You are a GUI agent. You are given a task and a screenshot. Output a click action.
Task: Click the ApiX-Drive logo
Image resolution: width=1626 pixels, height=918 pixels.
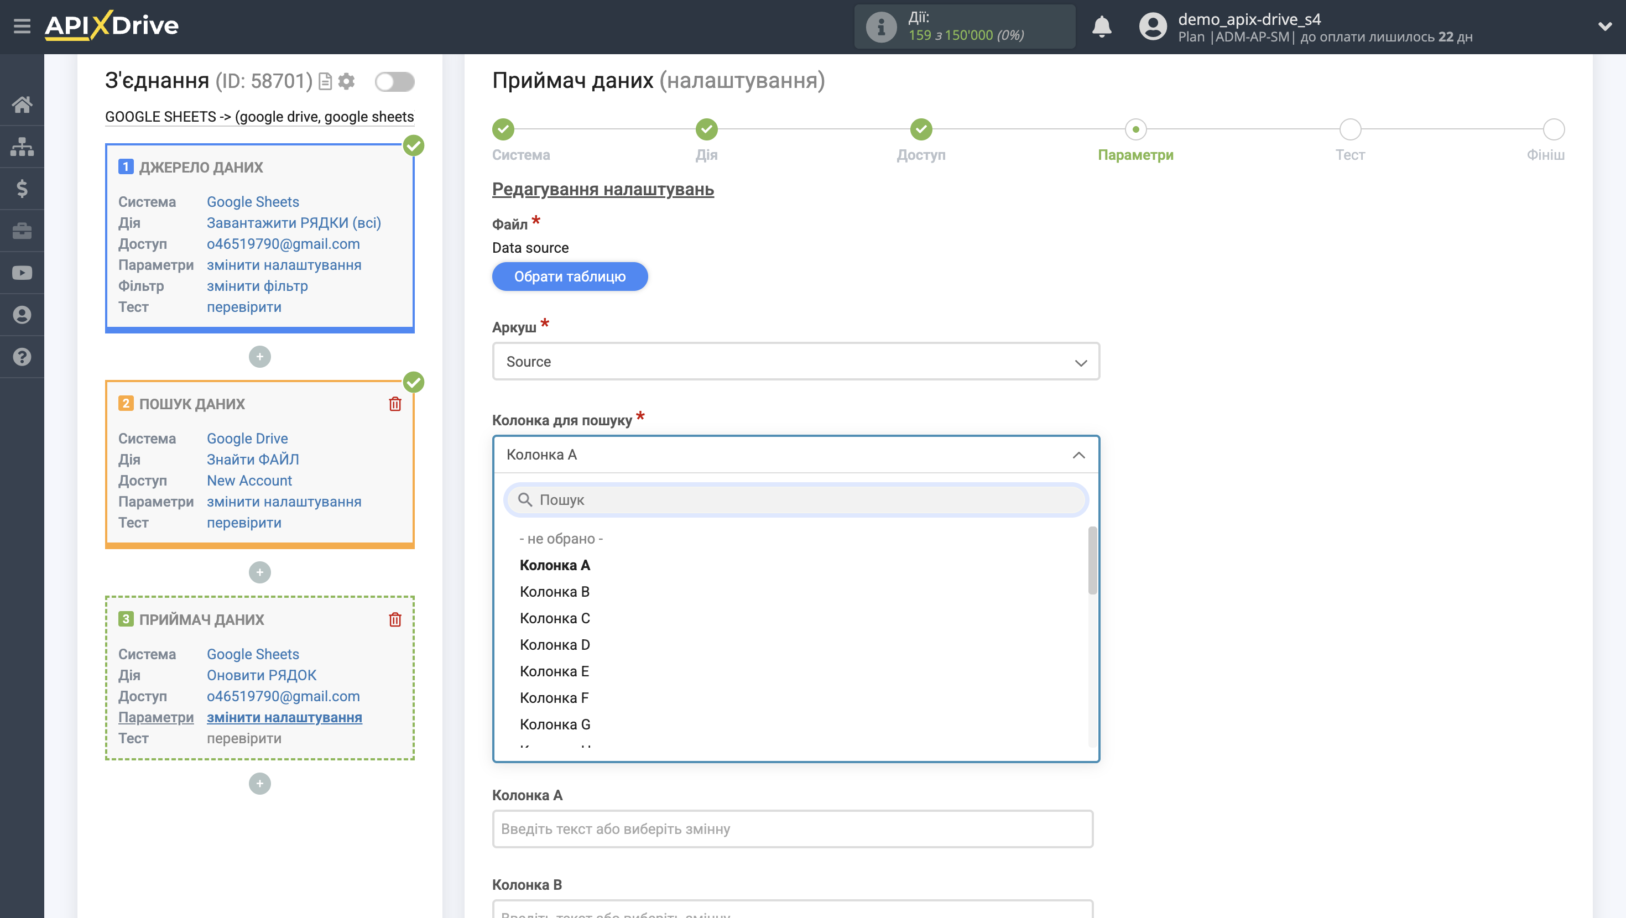[x=112, y=25]
